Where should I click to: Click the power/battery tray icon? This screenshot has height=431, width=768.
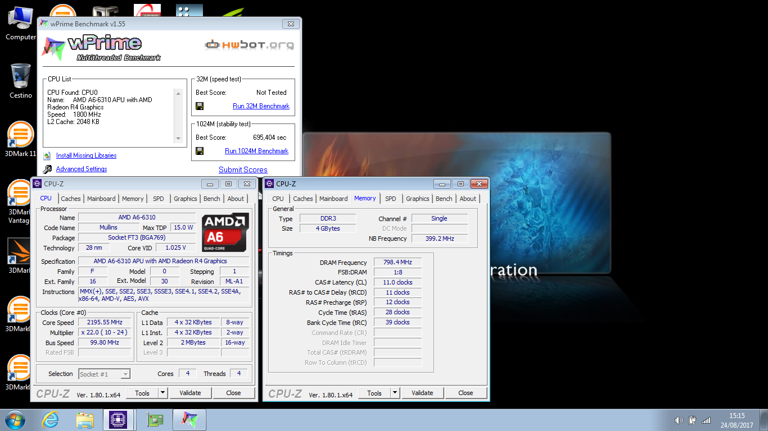point(692,420)
